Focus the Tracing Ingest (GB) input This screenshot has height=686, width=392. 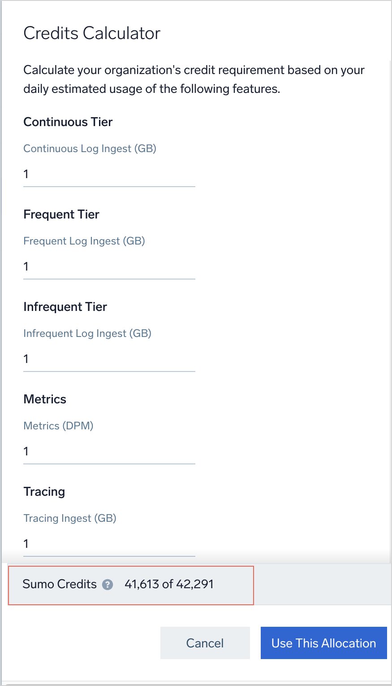point(109,544)
